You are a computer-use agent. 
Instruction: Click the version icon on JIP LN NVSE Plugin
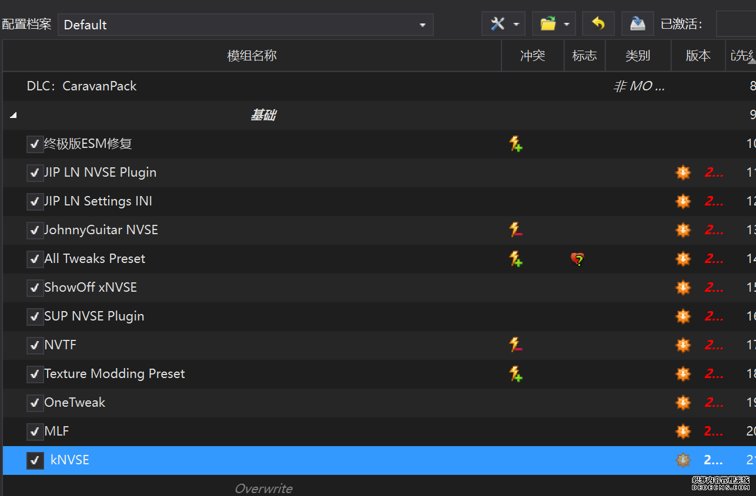pyautogui.click(x=683, y=173)
